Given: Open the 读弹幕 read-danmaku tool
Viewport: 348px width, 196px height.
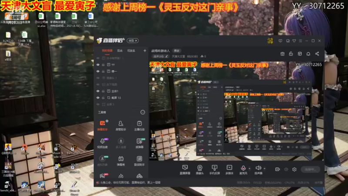Looking at the screenshot, I should pos(139,143).
